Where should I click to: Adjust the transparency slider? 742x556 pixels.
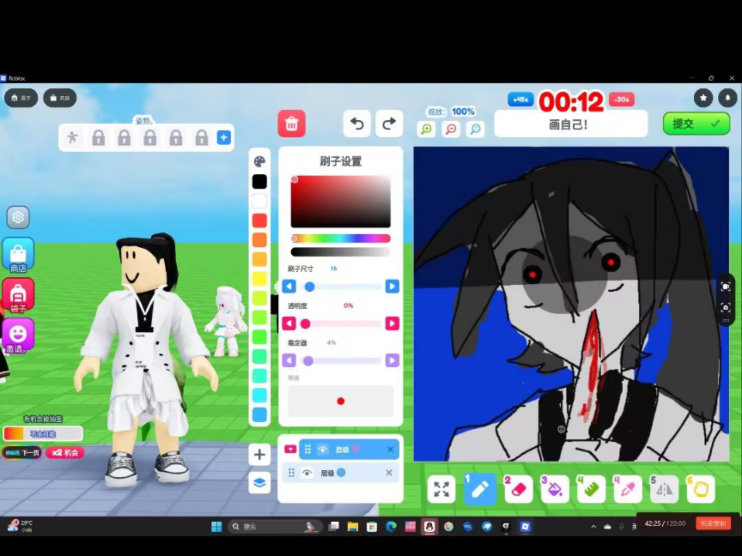coord(341,324)
